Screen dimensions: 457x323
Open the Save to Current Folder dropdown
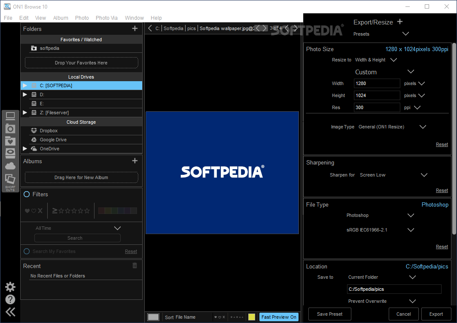(412, 277)
